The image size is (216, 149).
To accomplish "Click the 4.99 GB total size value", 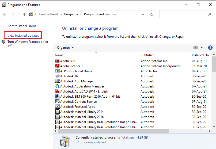I will pos(142,137).
